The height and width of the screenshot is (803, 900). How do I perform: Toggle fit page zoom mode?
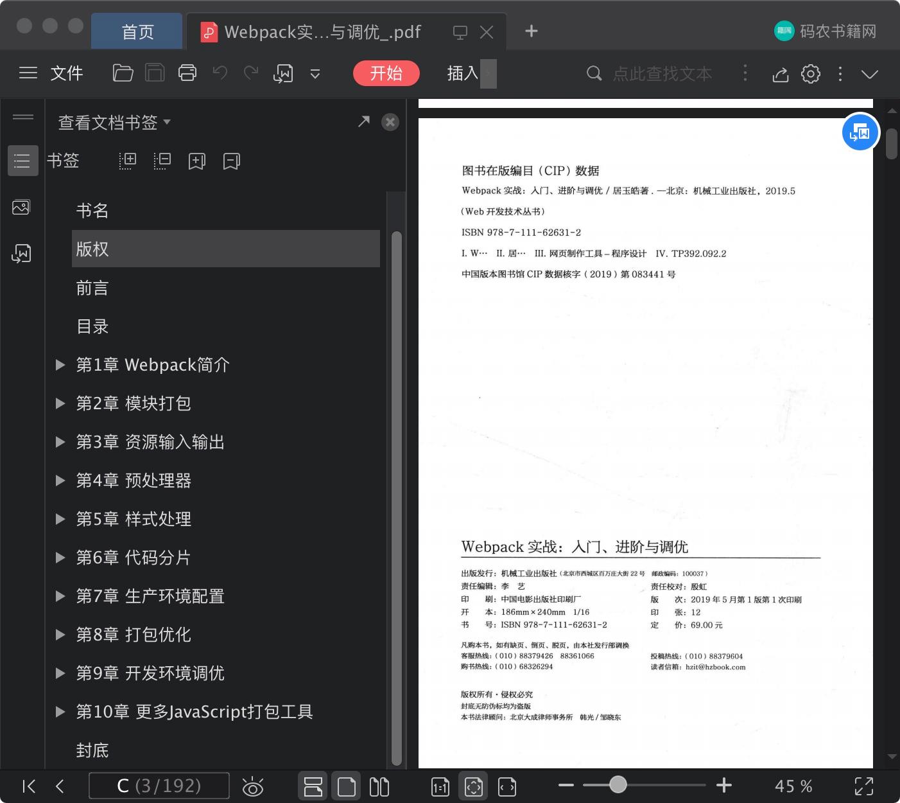pos(474,787)
